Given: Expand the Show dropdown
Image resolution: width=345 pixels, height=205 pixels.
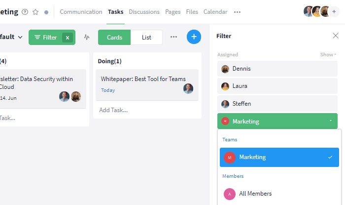Looking at the screenshot, I should coord(328,54).
